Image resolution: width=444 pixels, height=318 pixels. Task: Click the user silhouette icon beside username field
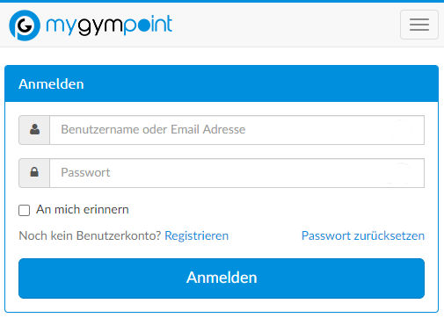pyautogui.click(x=34, y=129)
